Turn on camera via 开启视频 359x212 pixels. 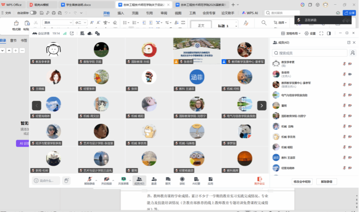coord(106,179)
